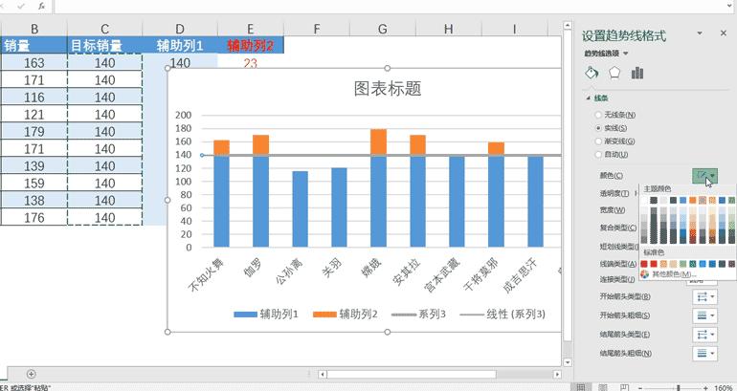This screenshot has width=737, height=391.
Task: Click chart title 图表标题
Action: [x=388, y=89]
